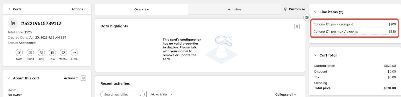Click the No owner value
The width and height of the screenshot is (401, 97).
coord(15,95)
